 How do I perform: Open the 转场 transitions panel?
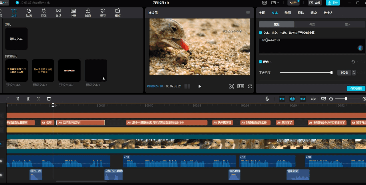[x=58, y=13]
